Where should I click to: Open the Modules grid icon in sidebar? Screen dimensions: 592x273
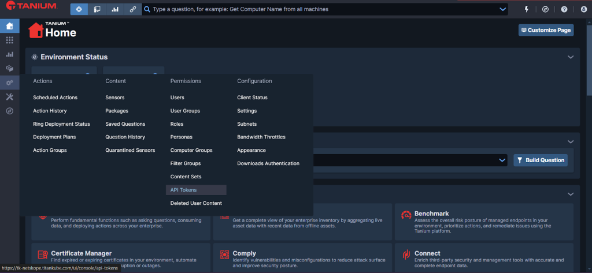(x=10, y=40)
